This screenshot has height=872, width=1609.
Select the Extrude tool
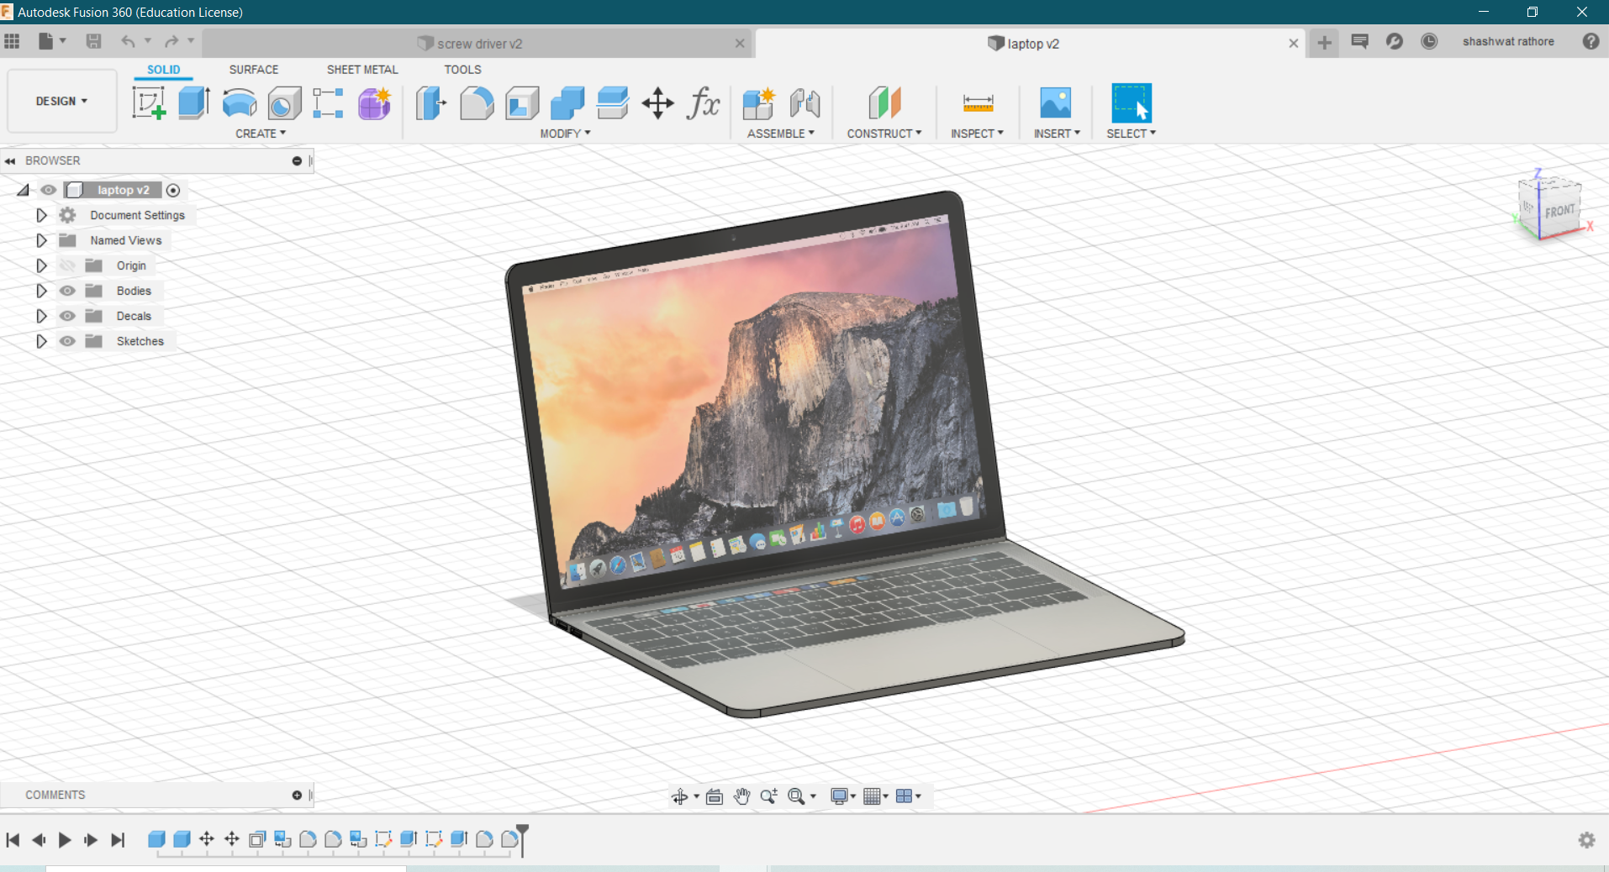click(194, 103)
